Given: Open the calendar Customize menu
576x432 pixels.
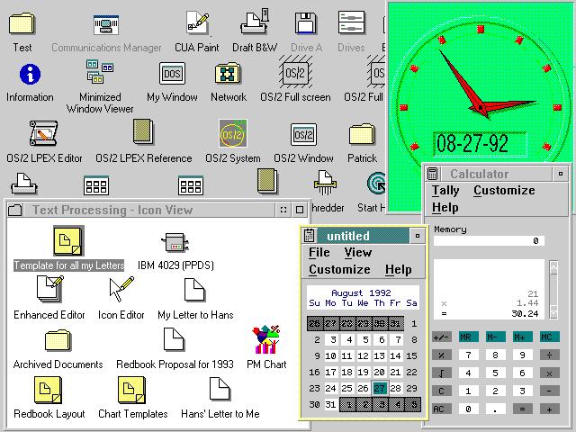Looking at the screenshot, I should click(339, 270).
